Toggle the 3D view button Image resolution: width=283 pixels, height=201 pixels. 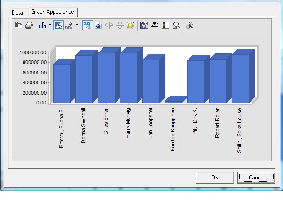pyautogui.click(x=87, y=25)
